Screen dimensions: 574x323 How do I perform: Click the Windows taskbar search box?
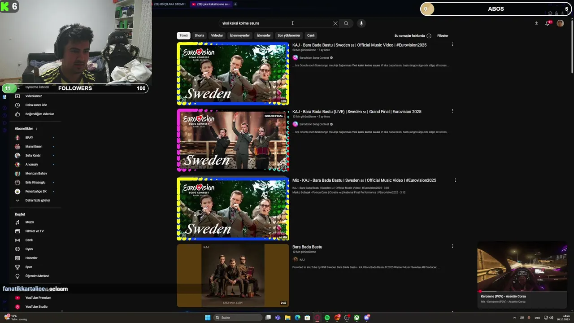tap(238, 318)
